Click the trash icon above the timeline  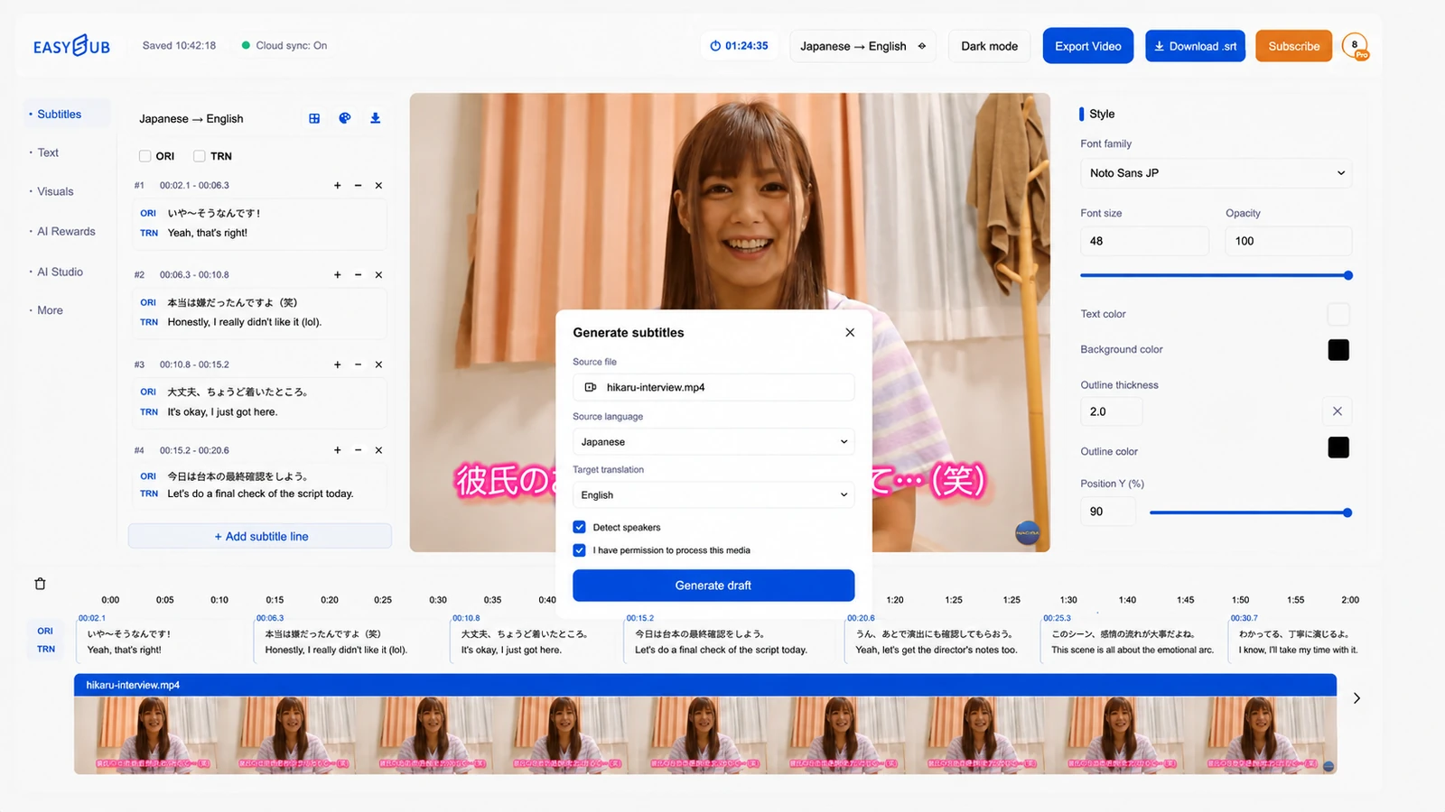pos(40,584)
